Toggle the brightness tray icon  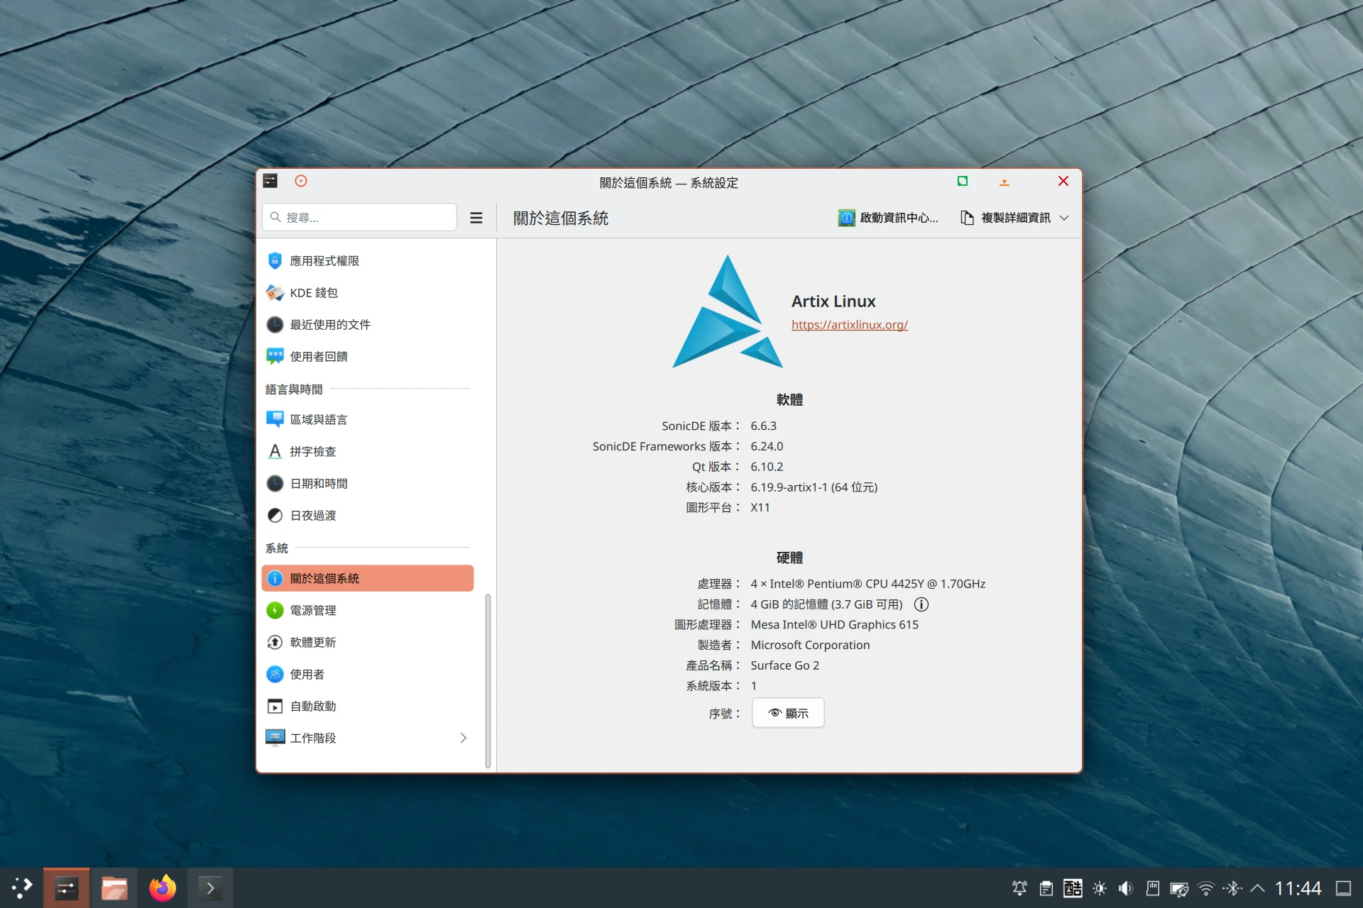pyautogui.click(x=1099, y=888)
